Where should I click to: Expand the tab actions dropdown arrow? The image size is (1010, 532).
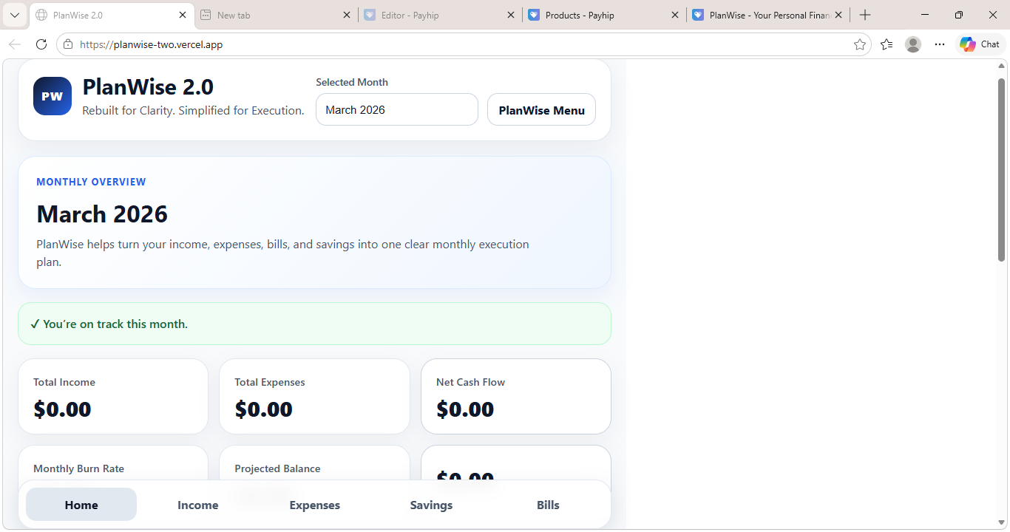(15, 15)
